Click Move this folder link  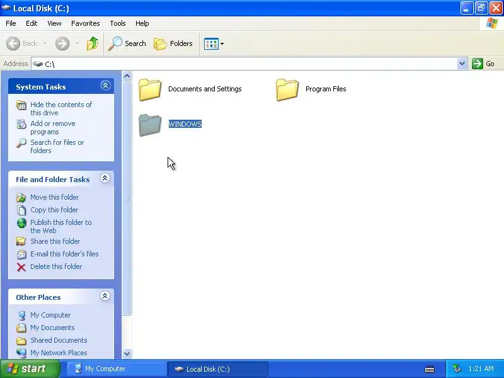coord(55,197)
